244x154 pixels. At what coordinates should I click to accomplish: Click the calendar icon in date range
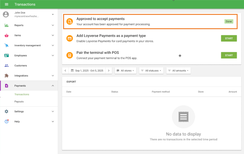click(72, 70)
